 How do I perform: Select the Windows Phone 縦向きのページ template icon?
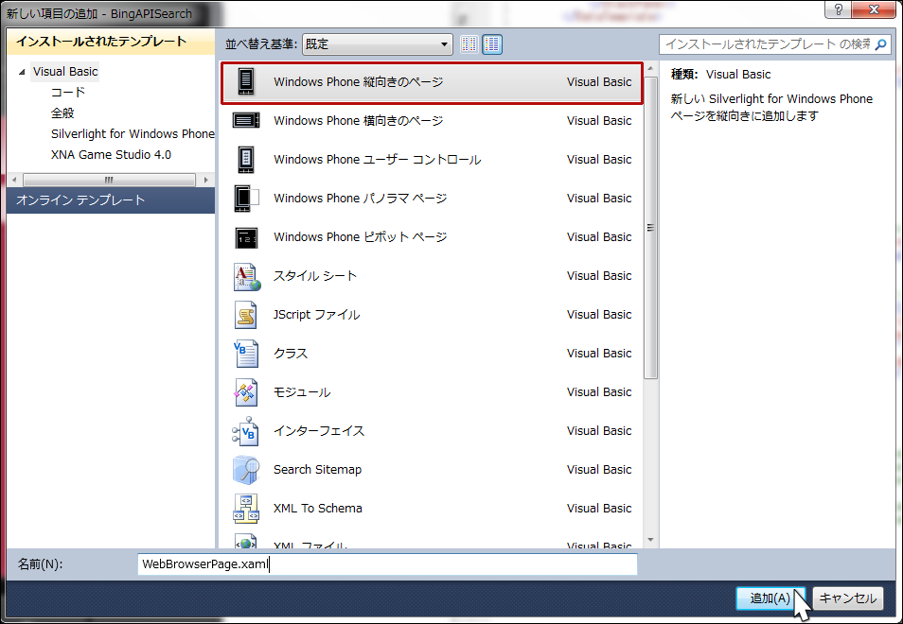(x=246, y=81)
